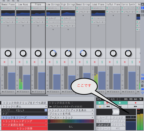Click the red record button
This screenshot has height=131, width=144.
pos(135,103)
